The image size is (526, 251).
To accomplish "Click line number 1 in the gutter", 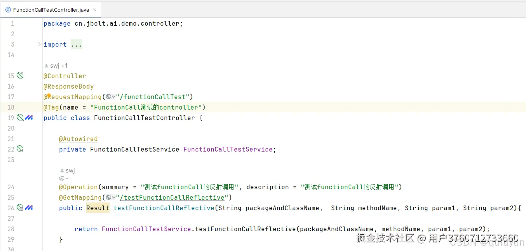I will click(x=12, y=24).
